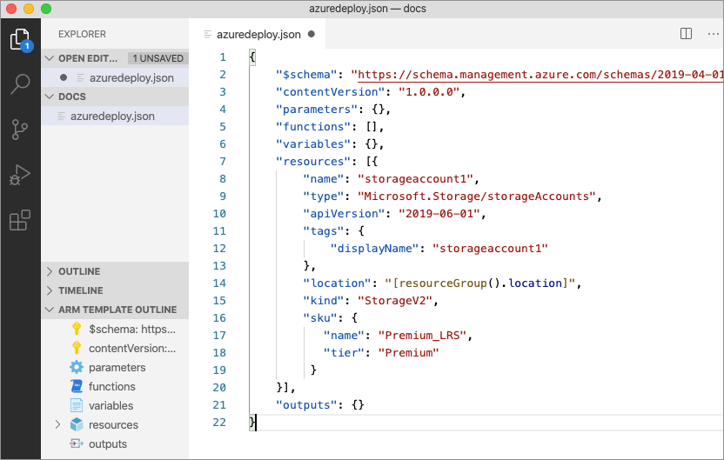Click the split editor right icon
The width and height of the screenshot is (724, 460).
(686, 34)
